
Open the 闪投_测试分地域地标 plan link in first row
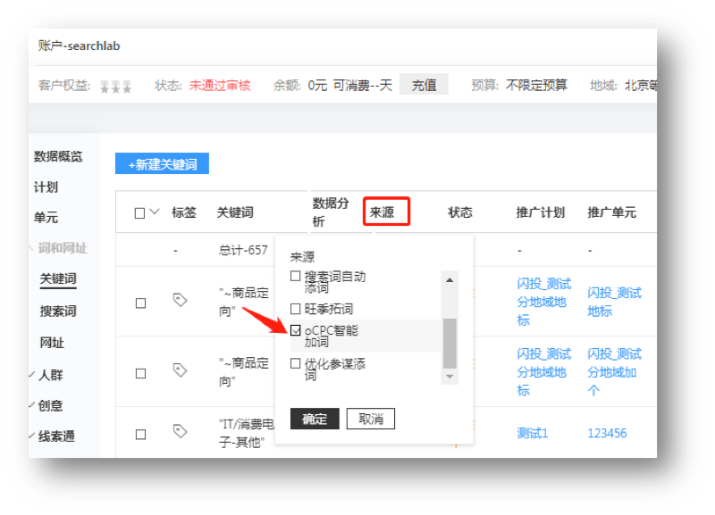[x=543, y=302]
